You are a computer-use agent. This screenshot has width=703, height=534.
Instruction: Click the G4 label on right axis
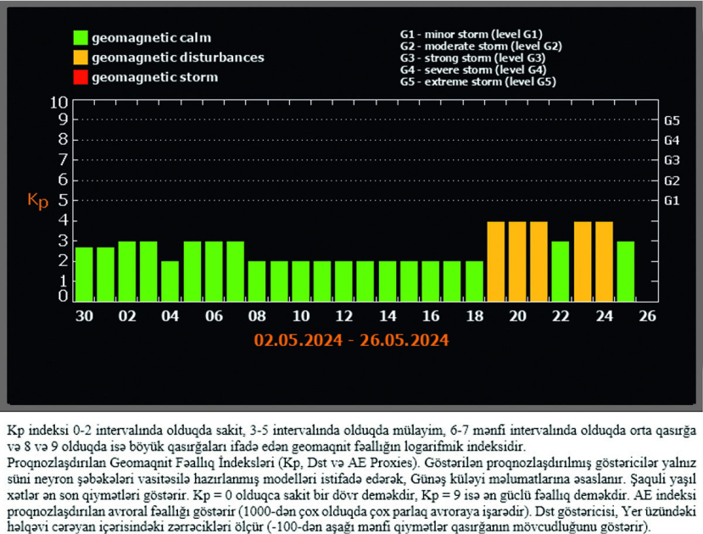(672, 141)
